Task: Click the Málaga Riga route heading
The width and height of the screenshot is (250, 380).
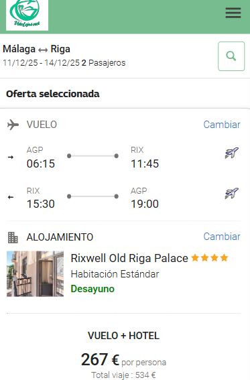Action: (36, 49)
